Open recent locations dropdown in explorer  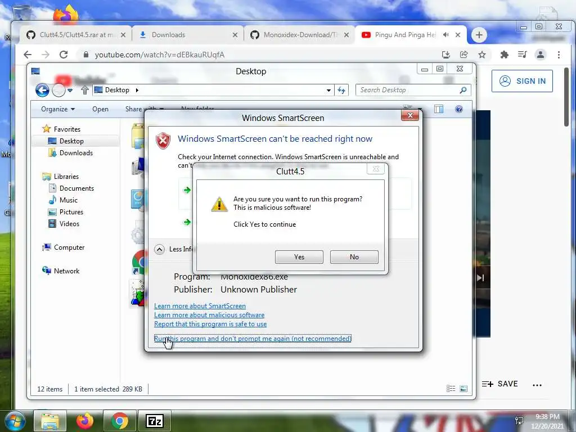pyautogui.click(x=70, y=91)
